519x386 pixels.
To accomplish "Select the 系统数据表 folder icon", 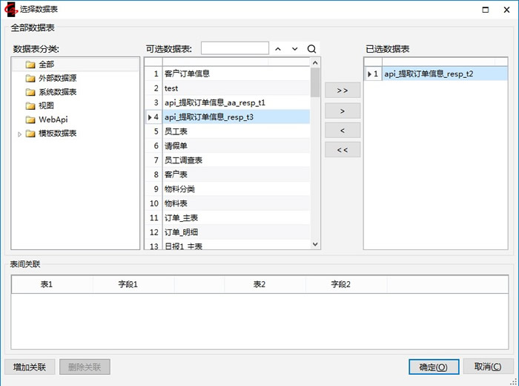I will pyautogui.click(x=30, y=92).
